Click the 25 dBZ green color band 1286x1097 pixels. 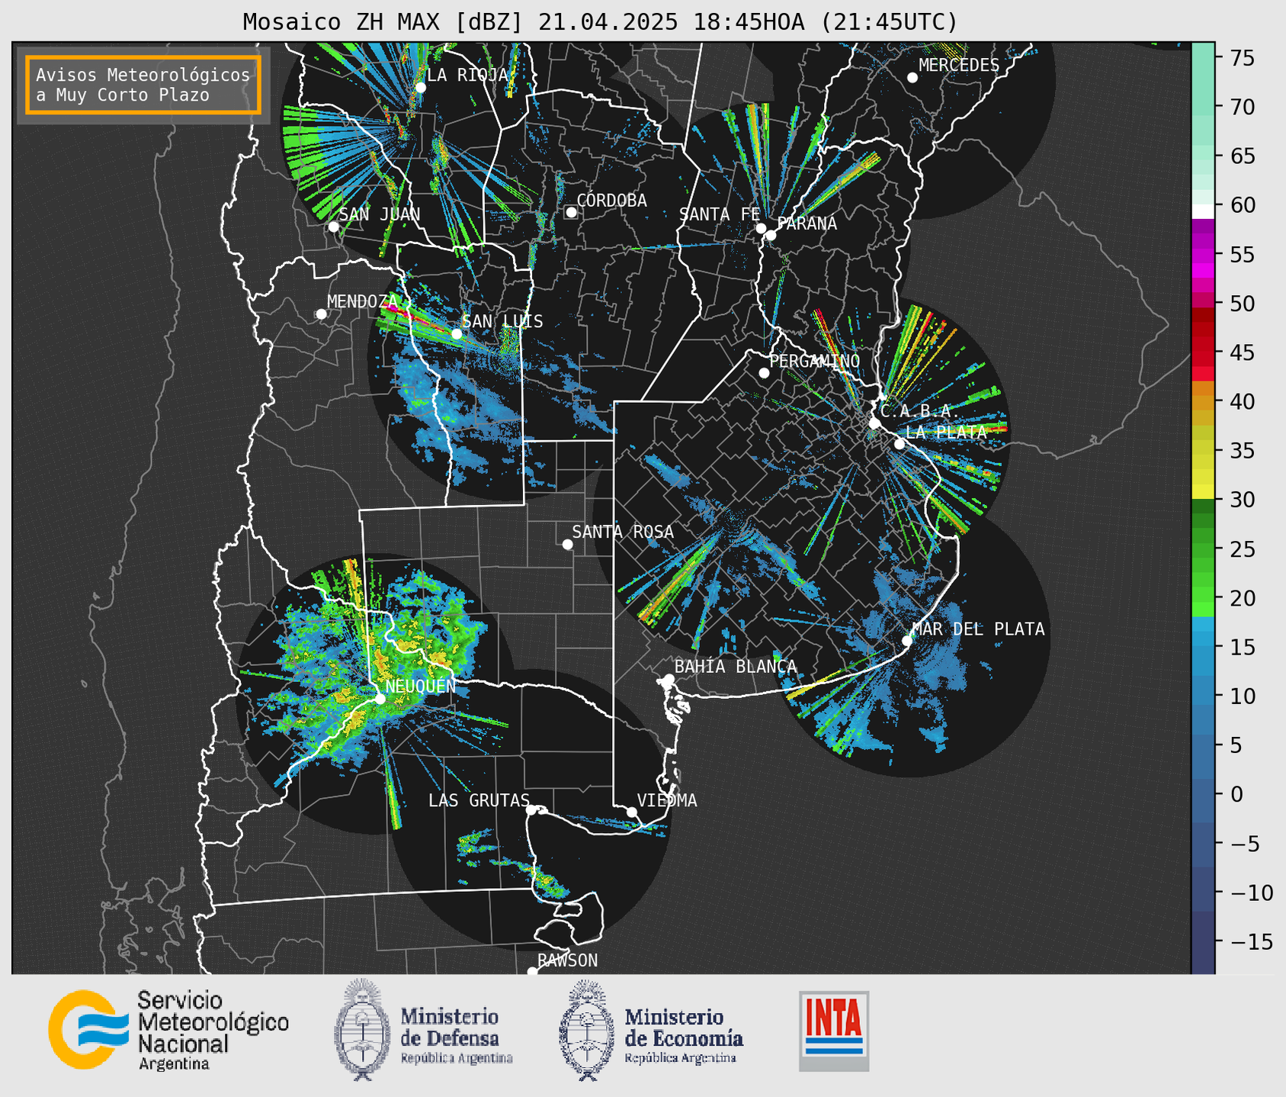1203,549
